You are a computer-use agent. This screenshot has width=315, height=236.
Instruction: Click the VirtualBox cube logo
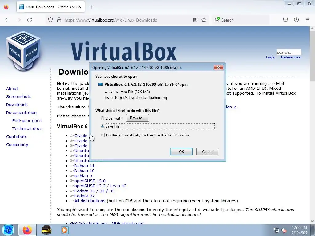(x=23, y=51)
